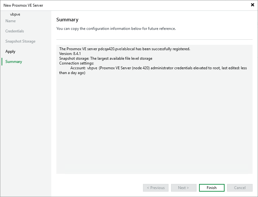Open the Apply step
The height and width of the screenshot is (197, 258).
pyautogui.click(x=10, y=51)
